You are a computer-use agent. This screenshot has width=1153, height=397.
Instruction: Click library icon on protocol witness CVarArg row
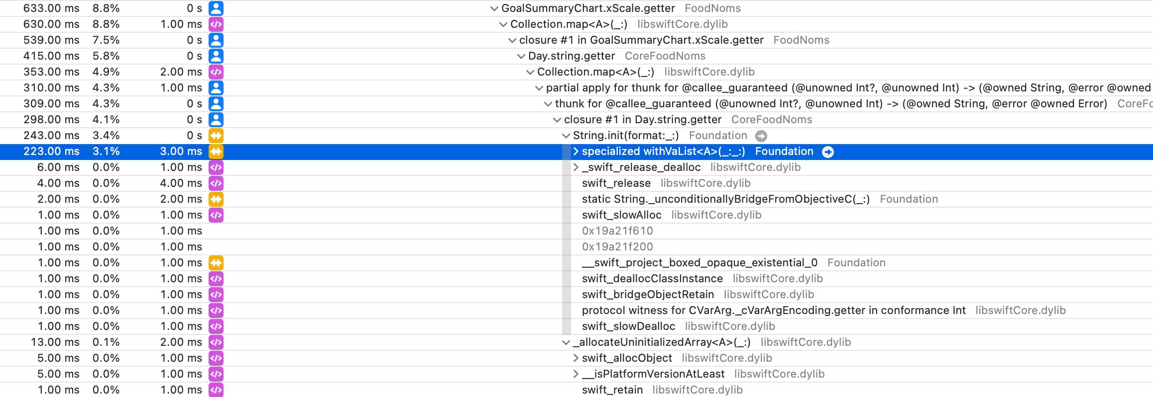tap(216, 311)
